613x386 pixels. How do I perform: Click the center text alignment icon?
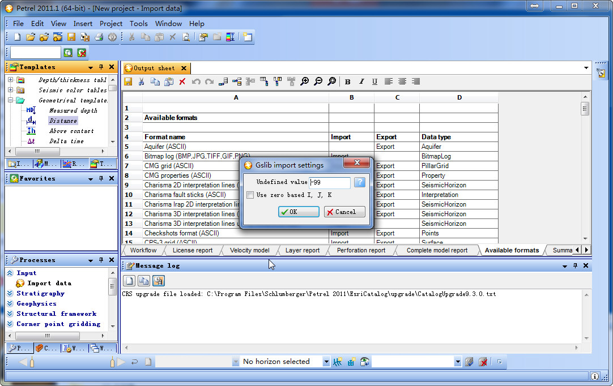(402, 82)
